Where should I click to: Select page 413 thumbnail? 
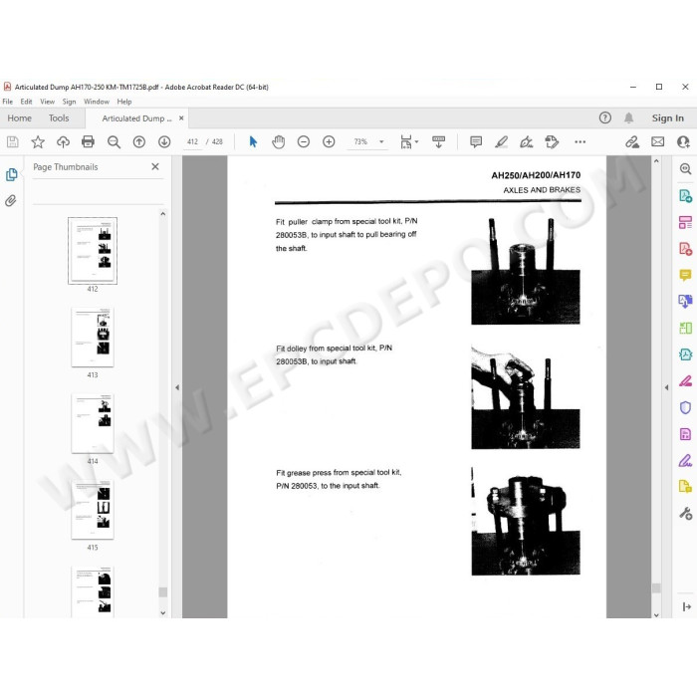[x=93, y=337]
